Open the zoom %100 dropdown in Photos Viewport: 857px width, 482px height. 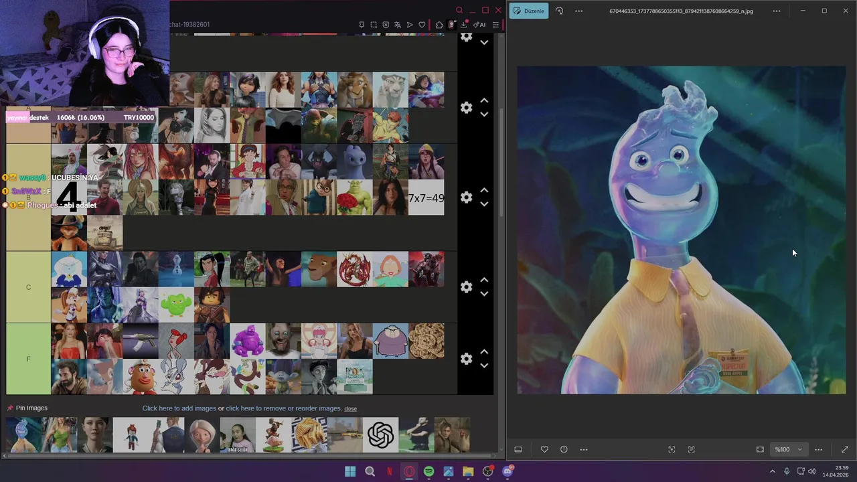tap(788, 449)
